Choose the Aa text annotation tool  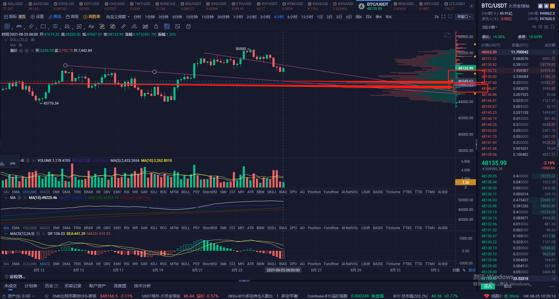pos(91,26)
